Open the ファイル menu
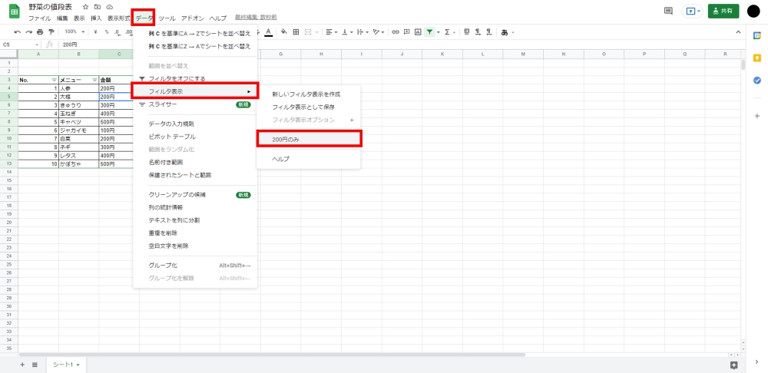768x373 pixels. coord(40,18)
